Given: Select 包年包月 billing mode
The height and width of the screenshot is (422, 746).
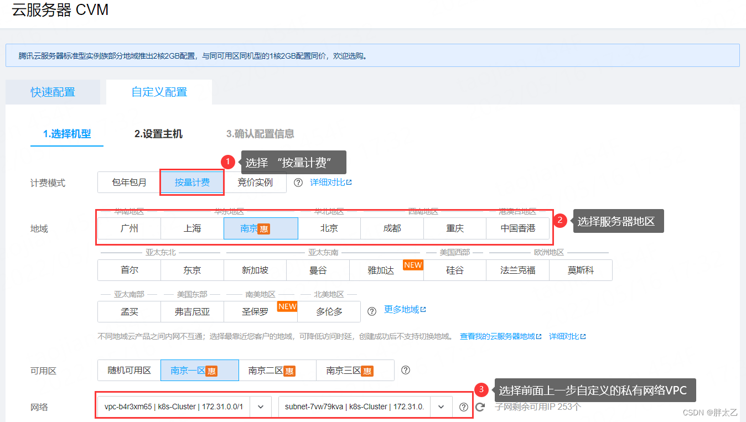Looking at the screenshot, I should point(128,183).
